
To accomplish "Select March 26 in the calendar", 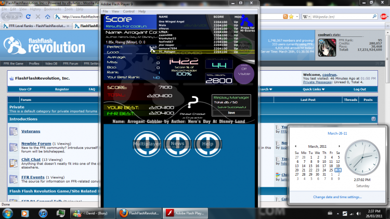I will point(338,170).
